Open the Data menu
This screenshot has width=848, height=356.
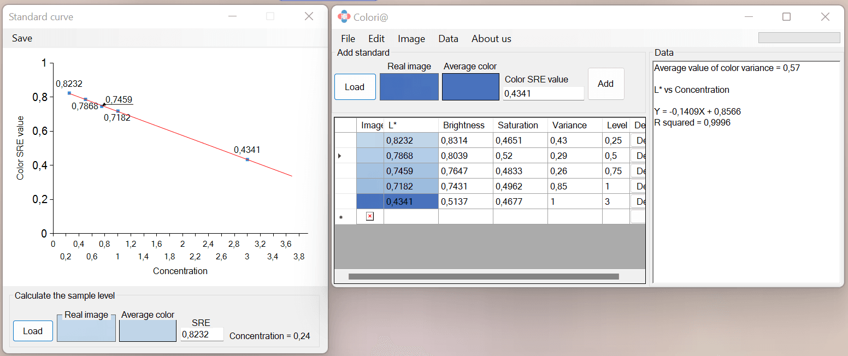point(448,39)
